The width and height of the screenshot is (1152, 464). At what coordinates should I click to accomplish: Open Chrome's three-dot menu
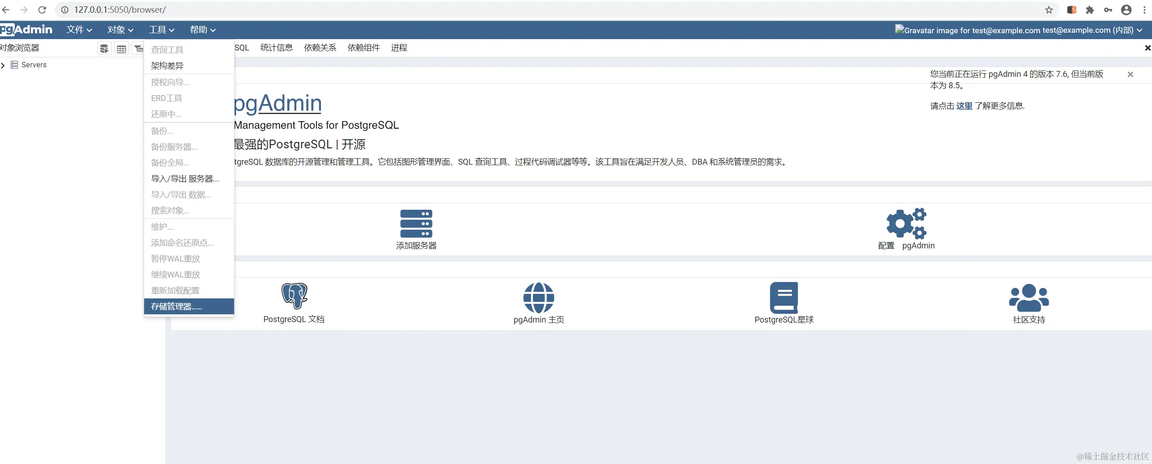coord(1144,10)
